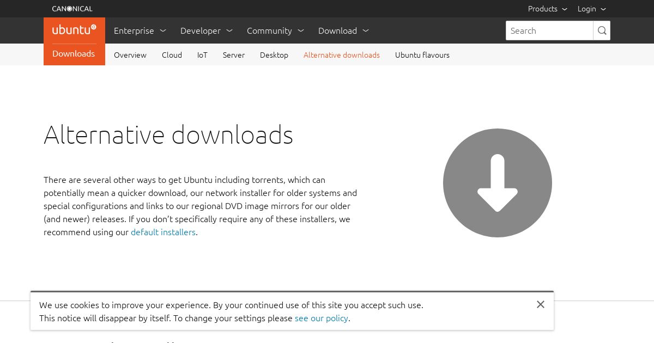Open the IoT tab
The image size is (654, 343).
[x=202, y=54]
